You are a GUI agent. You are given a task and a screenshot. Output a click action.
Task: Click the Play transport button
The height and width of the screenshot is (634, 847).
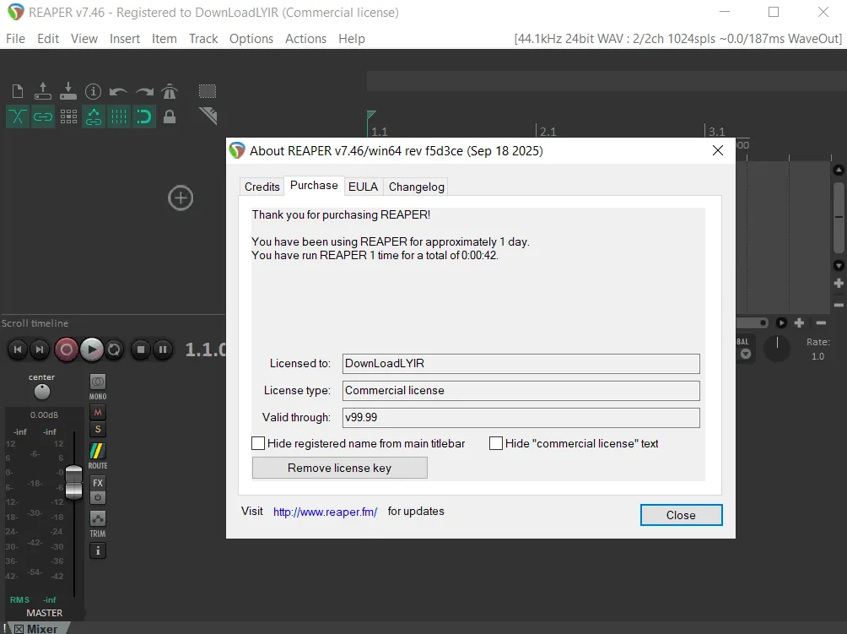pos(92,350)
